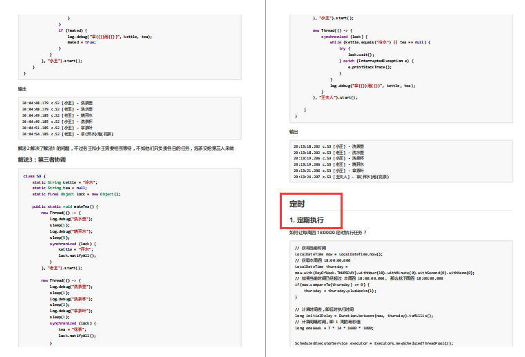Click the "public static void makeTea()" line
The height and width of the screenshot is (357, 525).
tap(65, 206)
